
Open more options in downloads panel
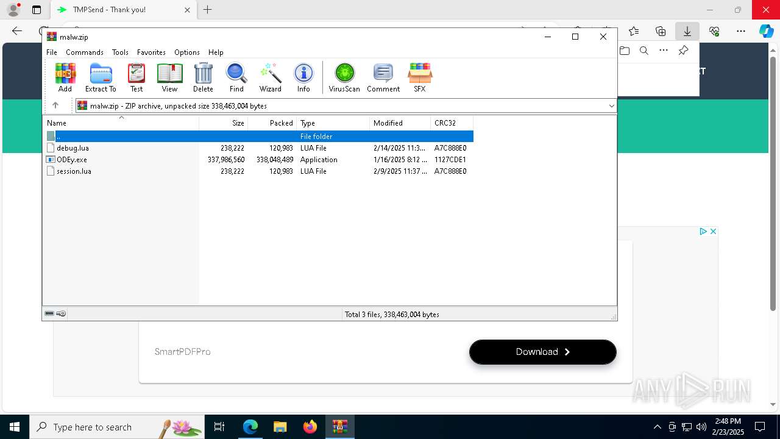click(664, 51)
